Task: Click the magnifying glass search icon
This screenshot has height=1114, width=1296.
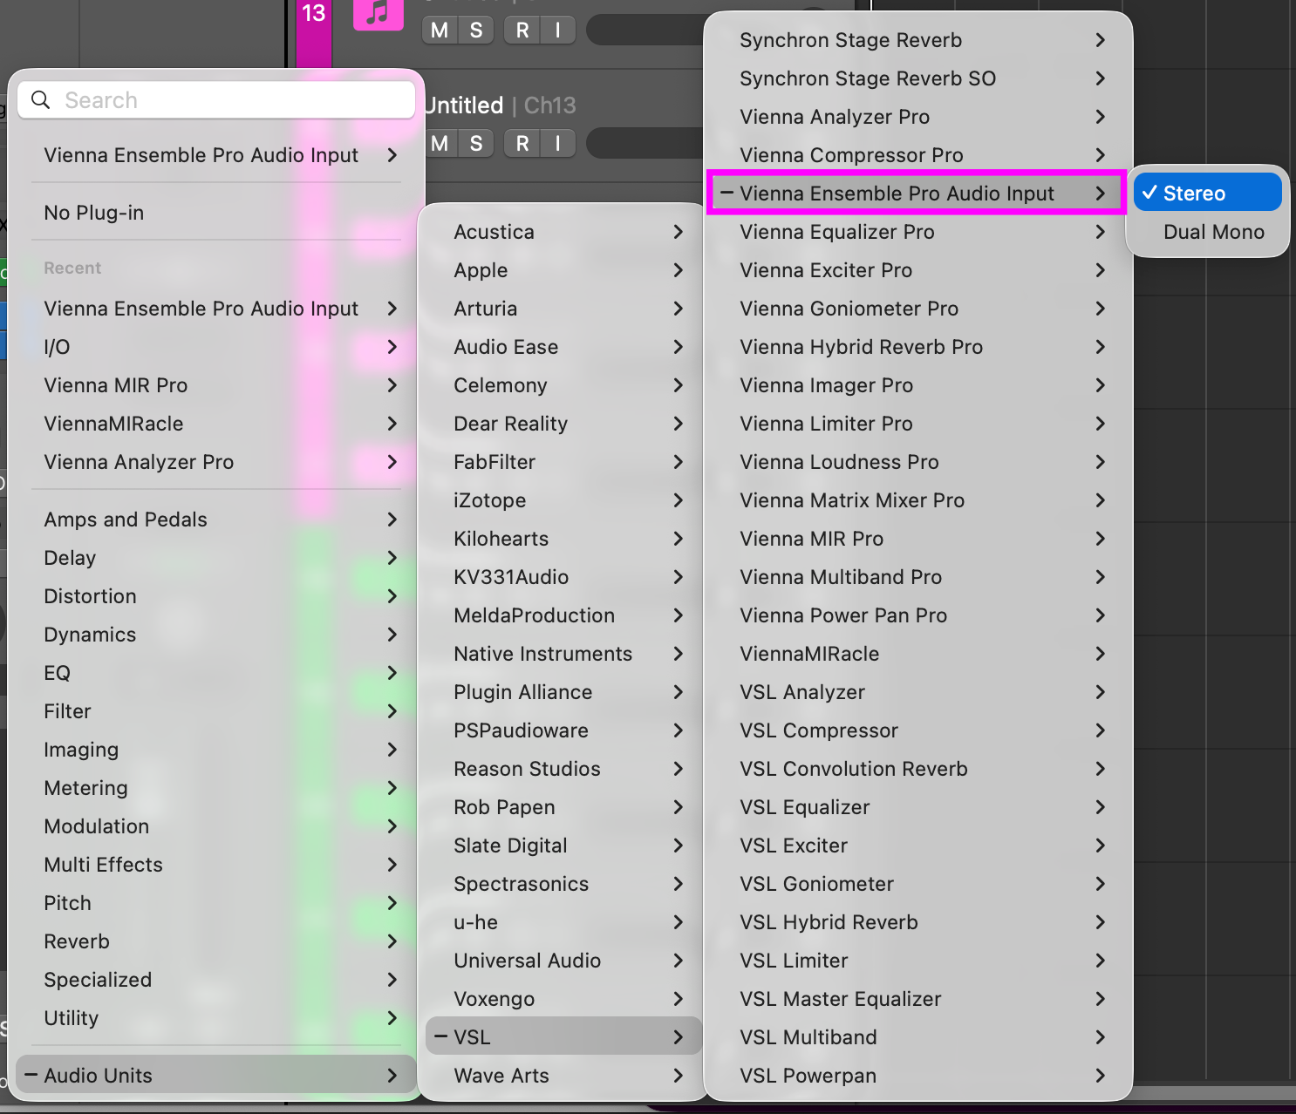Action: [x=40, y=100]
